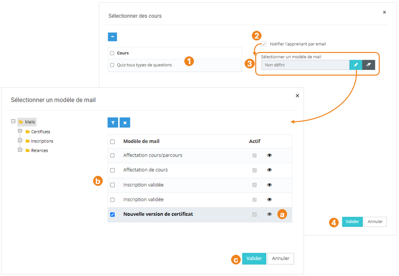This screenshot has height=276, width=399.
Task: Select the Mails folder in tree
Action: 29,122
